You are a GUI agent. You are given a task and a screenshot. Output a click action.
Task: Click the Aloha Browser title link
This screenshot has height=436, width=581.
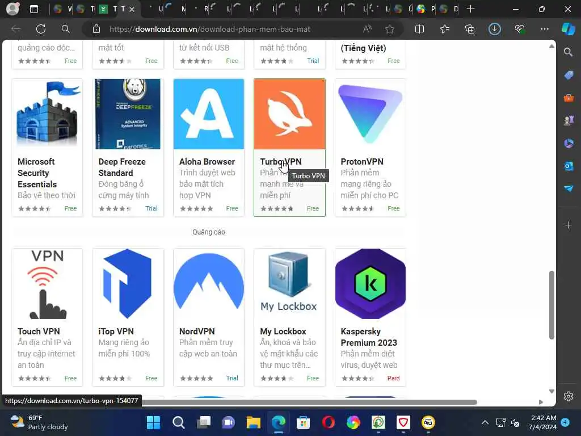[207, 162]
